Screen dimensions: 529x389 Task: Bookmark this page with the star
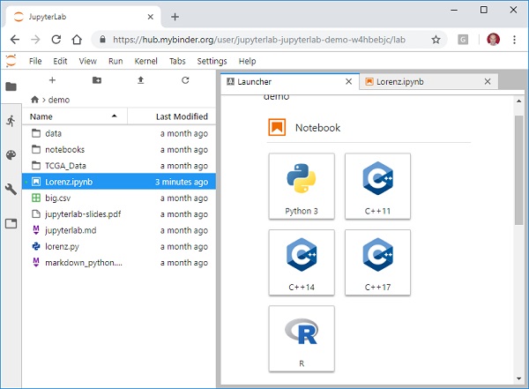[436, 40]
